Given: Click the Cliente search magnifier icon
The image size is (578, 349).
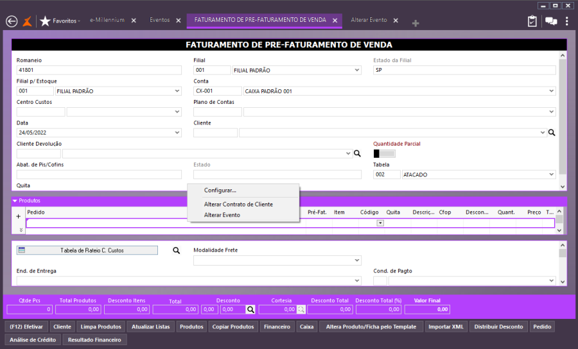Looking at the screenshot, I should coord(552,133).
